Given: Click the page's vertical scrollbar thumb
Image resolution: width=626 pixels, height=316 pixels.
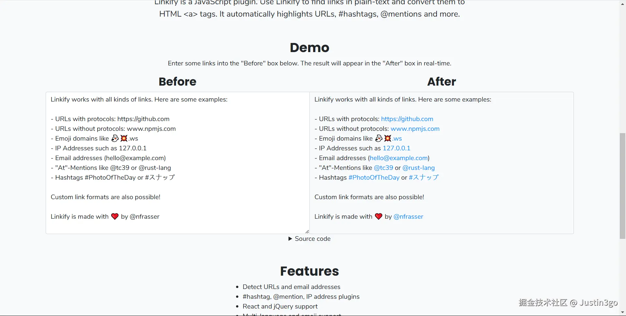Looking at the screenshot, I should coord(622,185).
